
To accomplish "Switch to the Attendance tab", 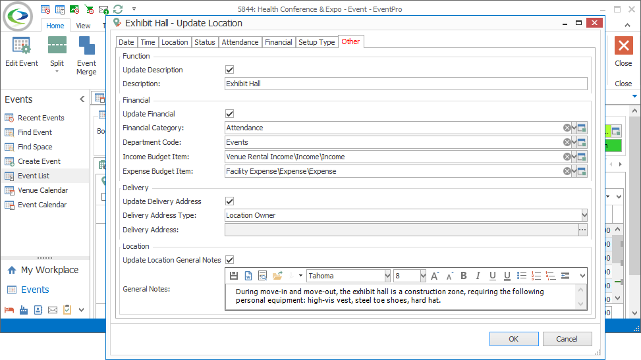I will (x=240, y=42).
